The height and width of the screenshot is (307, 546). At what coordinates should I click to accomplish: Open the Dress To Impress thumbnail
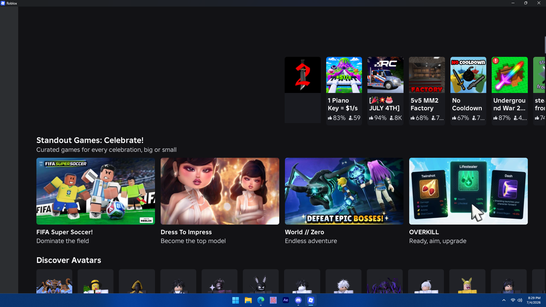click(220, 191)
